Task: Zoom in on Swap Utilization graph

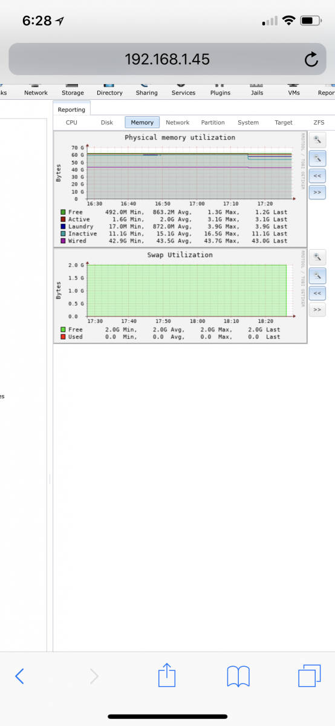Action: pyautogui.click(x=317, y=257)
